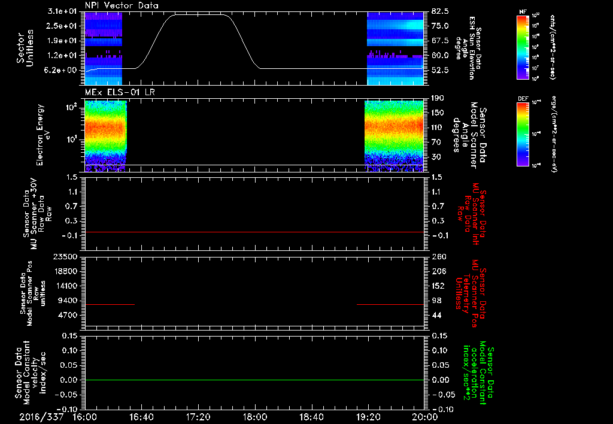This screenshot has width=613, height=424.
Task: Click the "1.2e+01" sector tick value
Action: (x=62, y=56)
